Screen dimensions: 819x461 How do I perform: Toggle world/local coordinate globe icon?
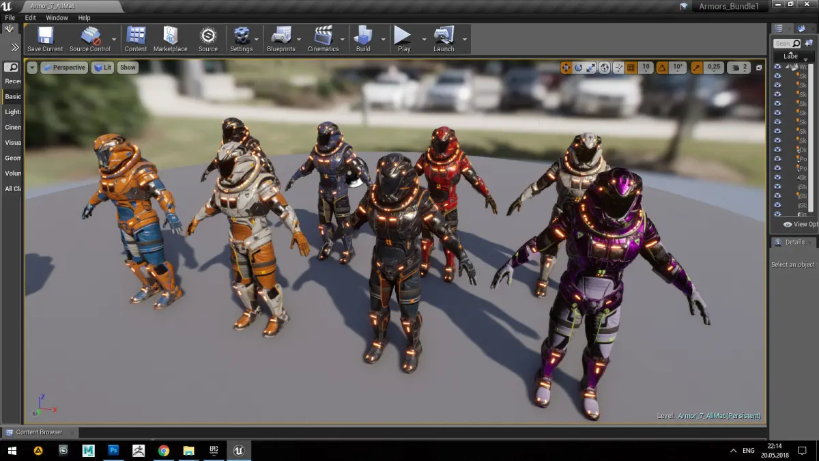tap(605, 68)
